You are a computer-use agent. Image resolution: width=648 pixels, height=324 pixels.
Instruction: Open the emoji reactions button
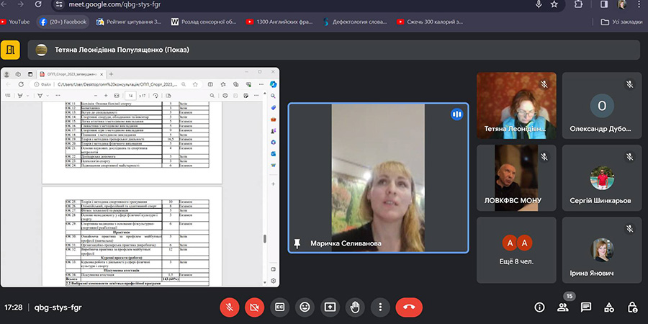(305, 307)
